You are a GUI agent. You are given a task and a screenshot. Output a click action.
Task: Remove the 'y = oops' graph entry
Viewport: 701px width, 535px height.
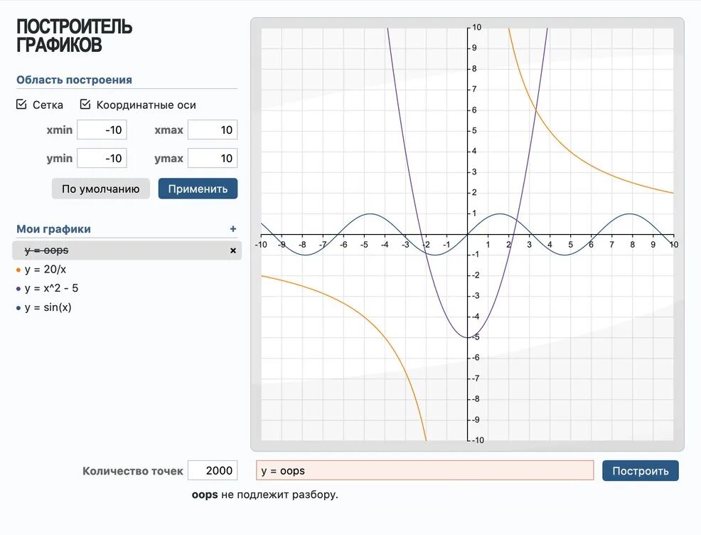233,250
